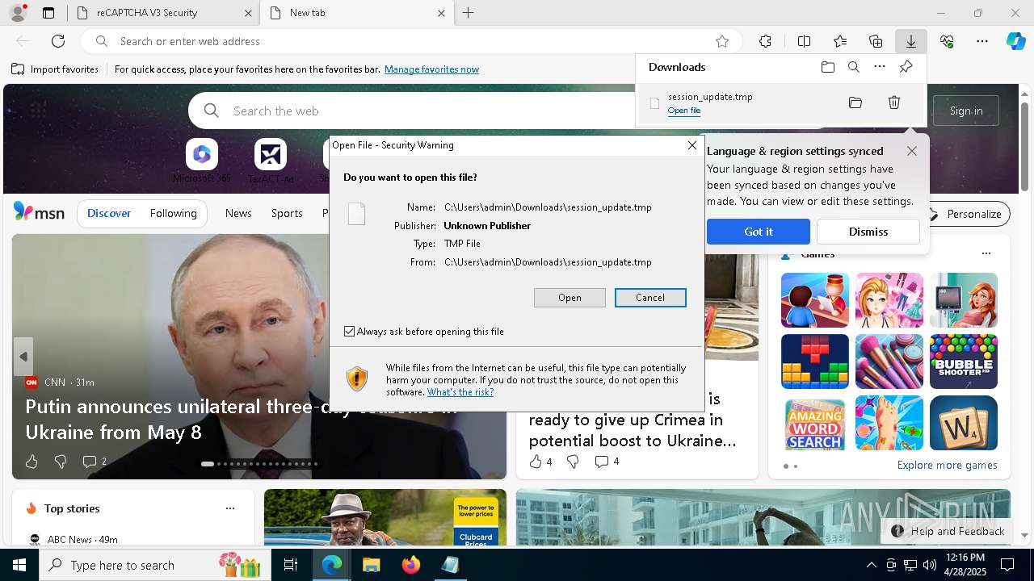Dismiss the language settings notification
Screen dimensions: 1034x581
click(868, 232)
